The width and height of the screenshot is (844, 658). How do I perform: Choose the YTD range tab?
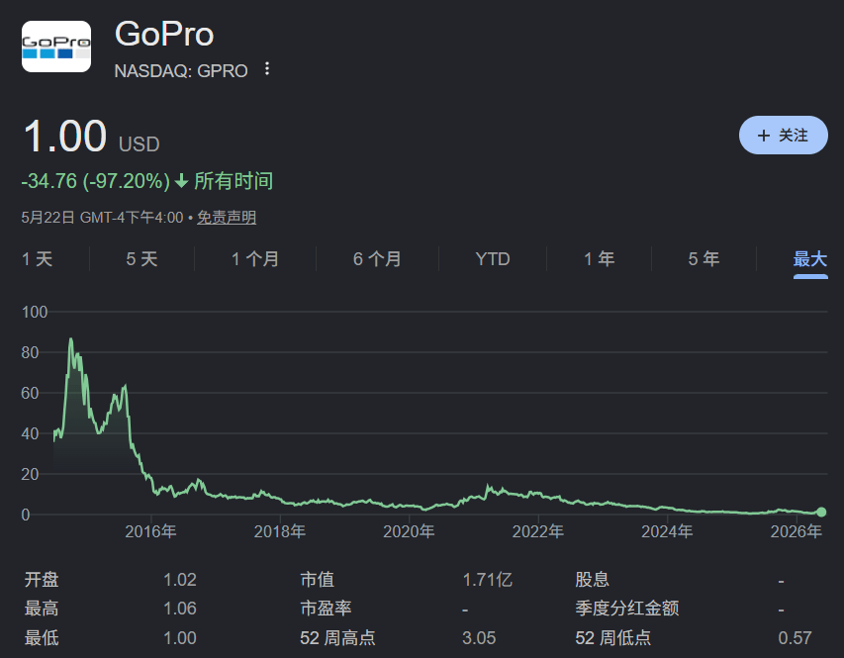tap(493, 259)
